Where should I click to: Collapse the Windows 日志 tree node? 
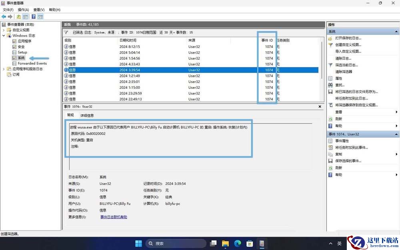(4, 36)
